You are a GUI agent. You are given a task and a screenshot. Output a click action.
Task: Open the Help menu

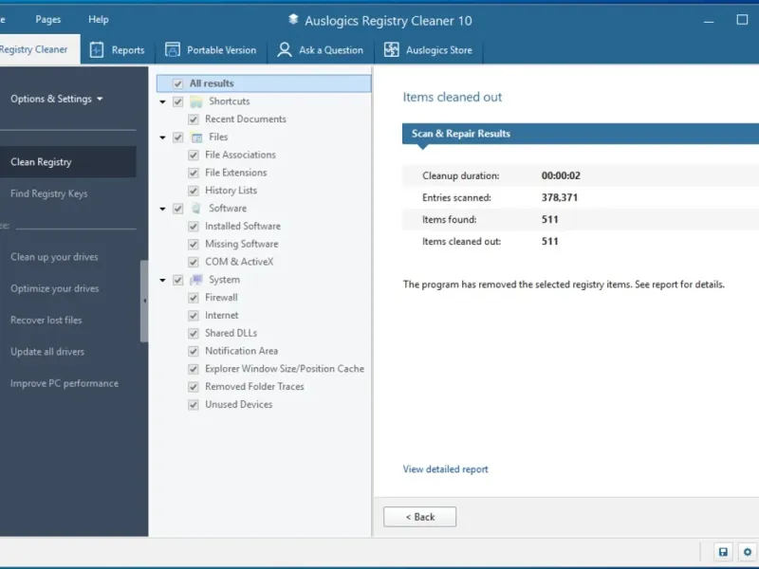[x=99, y=19]
